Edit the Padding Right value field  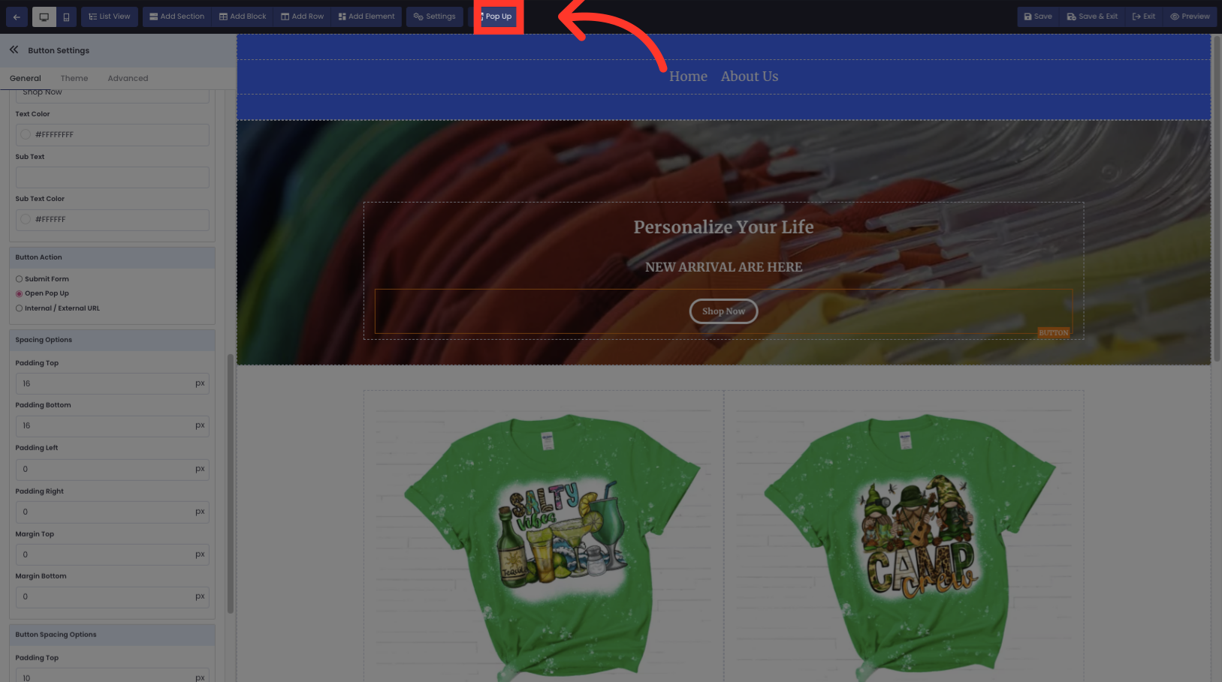coord(113,512)
